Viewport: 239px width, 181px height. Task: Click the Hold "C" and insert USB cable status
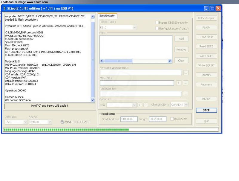[x=50, y=106]
